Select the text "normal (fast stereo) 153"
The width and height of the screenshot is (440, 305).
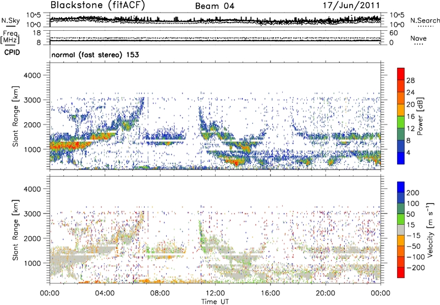(95, 55)
